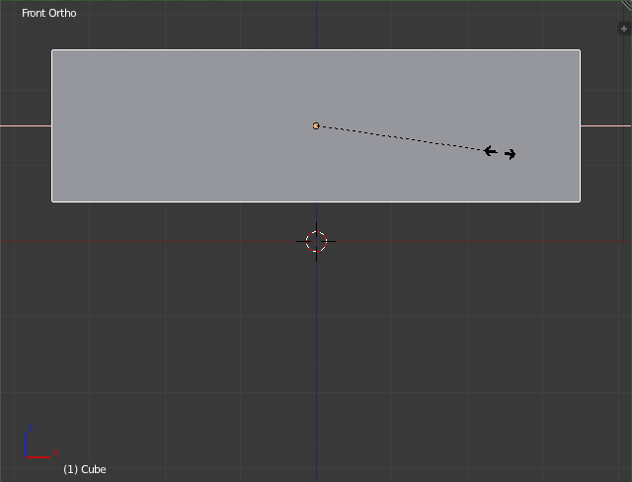Viewport: 632px width, 482px height.
Task: Click the "Front Ortho" view label
Action: pos(48,13)
